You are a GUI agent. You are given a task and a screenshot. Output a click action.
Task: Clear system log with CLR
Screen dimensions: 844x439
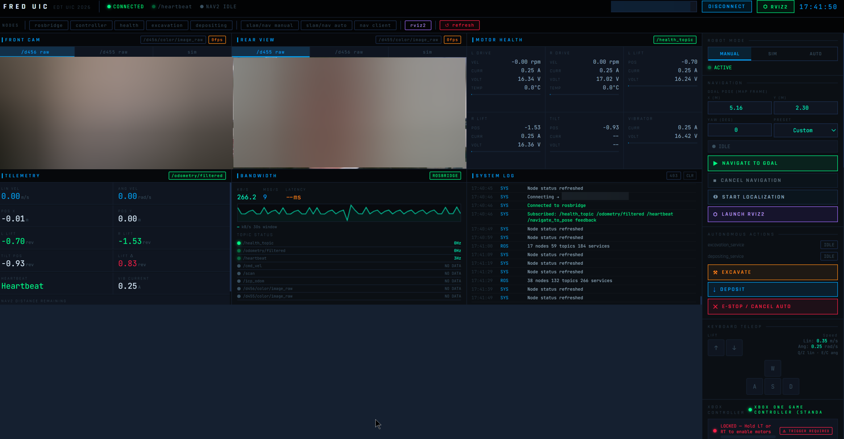pos(690,176)
